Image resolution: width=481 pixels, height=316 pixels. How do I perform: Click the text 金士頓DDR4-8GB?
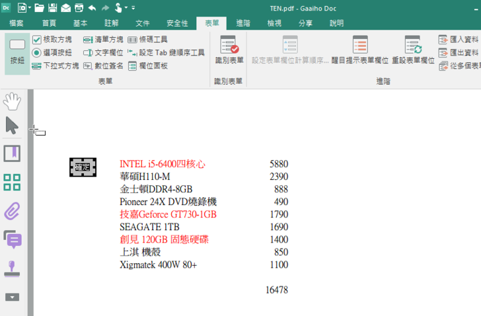click(x=156, y=189)
